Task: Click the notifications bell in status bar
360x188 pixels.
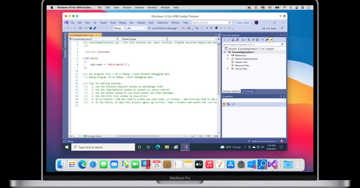Action: [282, 141]
